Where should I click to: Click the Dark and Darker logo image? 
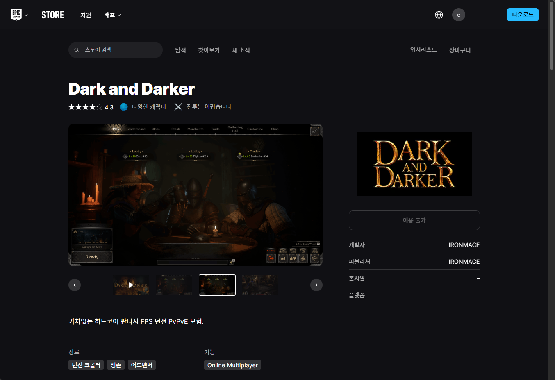[414, 164]
